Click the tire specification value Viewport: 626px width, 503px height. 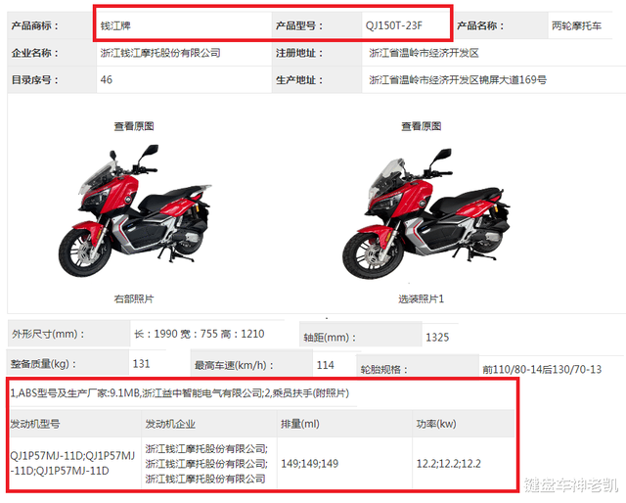click(542, 369)
